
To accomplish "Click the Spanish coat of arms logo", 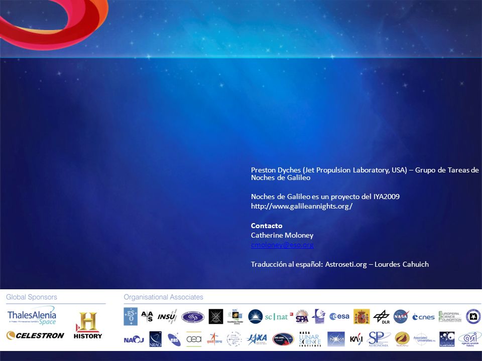I will pyautogui.click(x=361, y=316).
